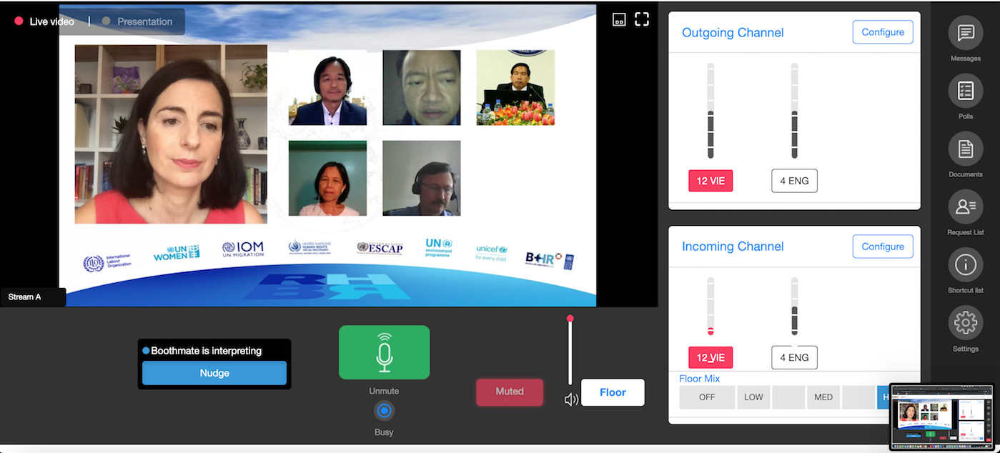This screenshot has height=453, width=1000.
Task: Click the picture-in-picture icon beside fullscreen
Action: [619, 20]
